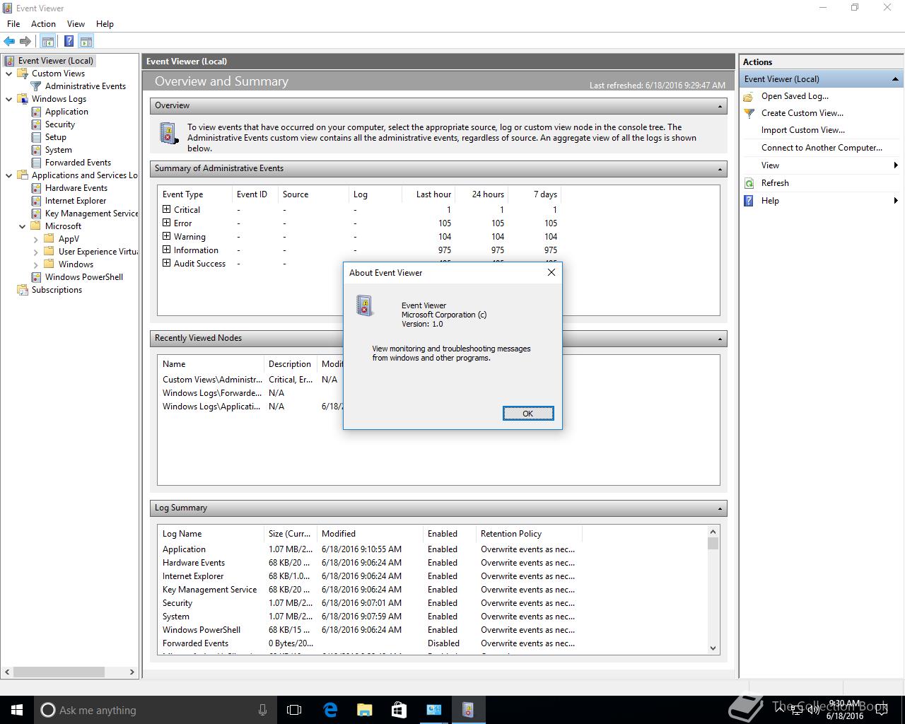Click the blue Help toolbar icon
The width and height of the screenshot is (905, 724).
69,42
